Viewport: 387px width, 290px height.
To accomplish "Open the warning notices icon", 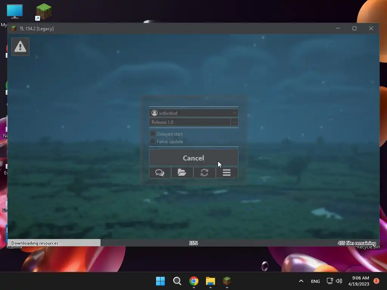I will point(20,46).
